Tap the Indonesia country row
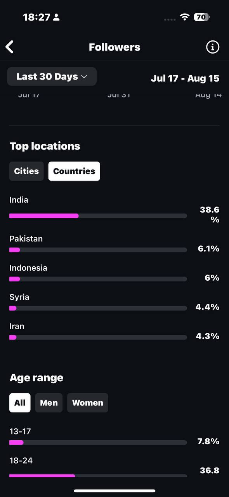 (x=114, y=273)
